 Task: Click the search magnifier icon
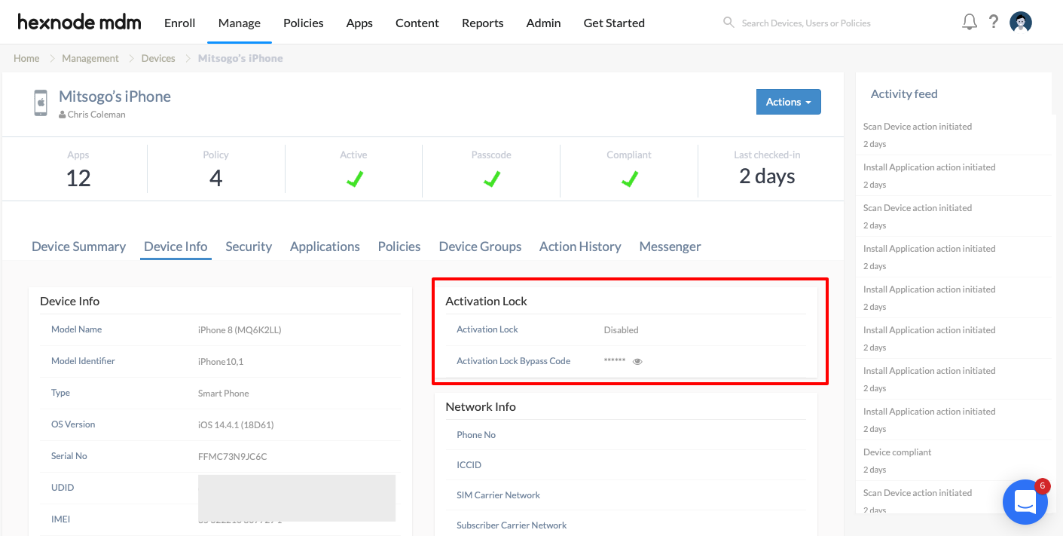point(729,23)
